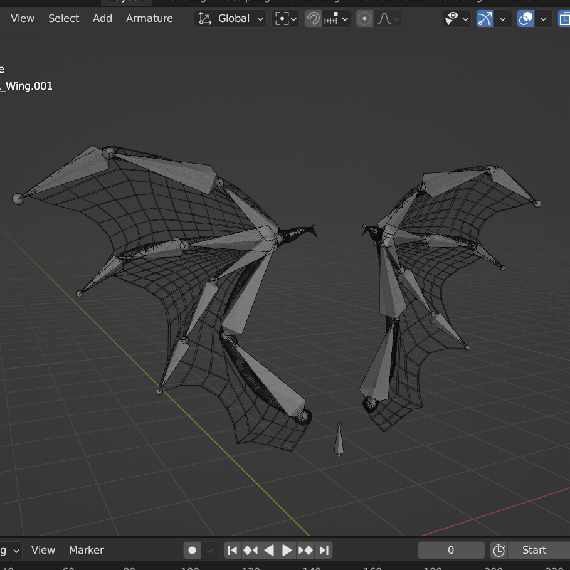The width and height of the screenshot is (570, 570).
Task: Open the auto keyframing options dropdown
Action: [209, 551]
